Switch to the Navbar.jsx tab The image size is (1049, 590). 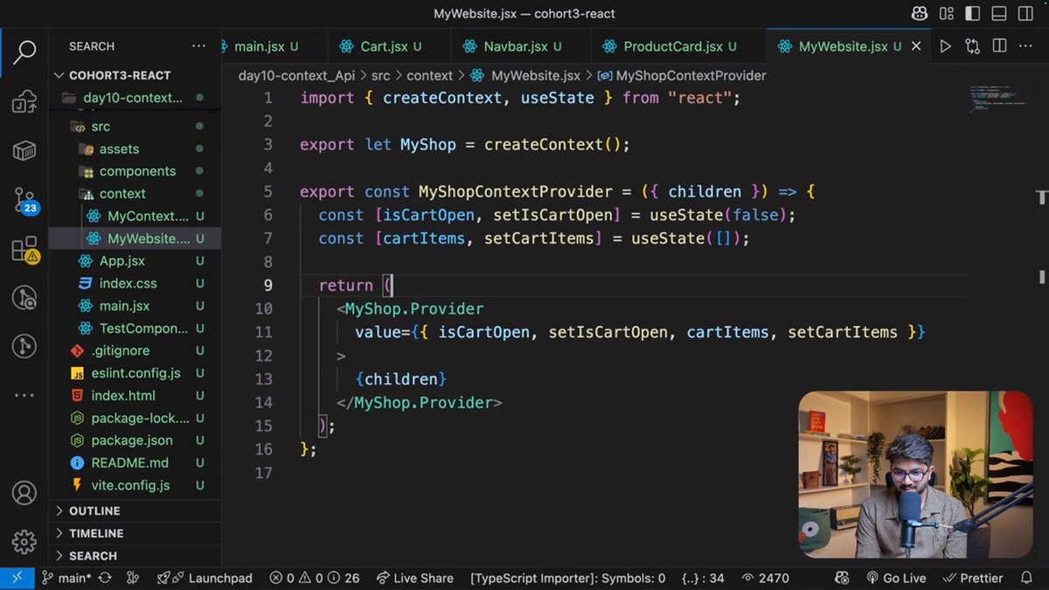tap(522, 46)
